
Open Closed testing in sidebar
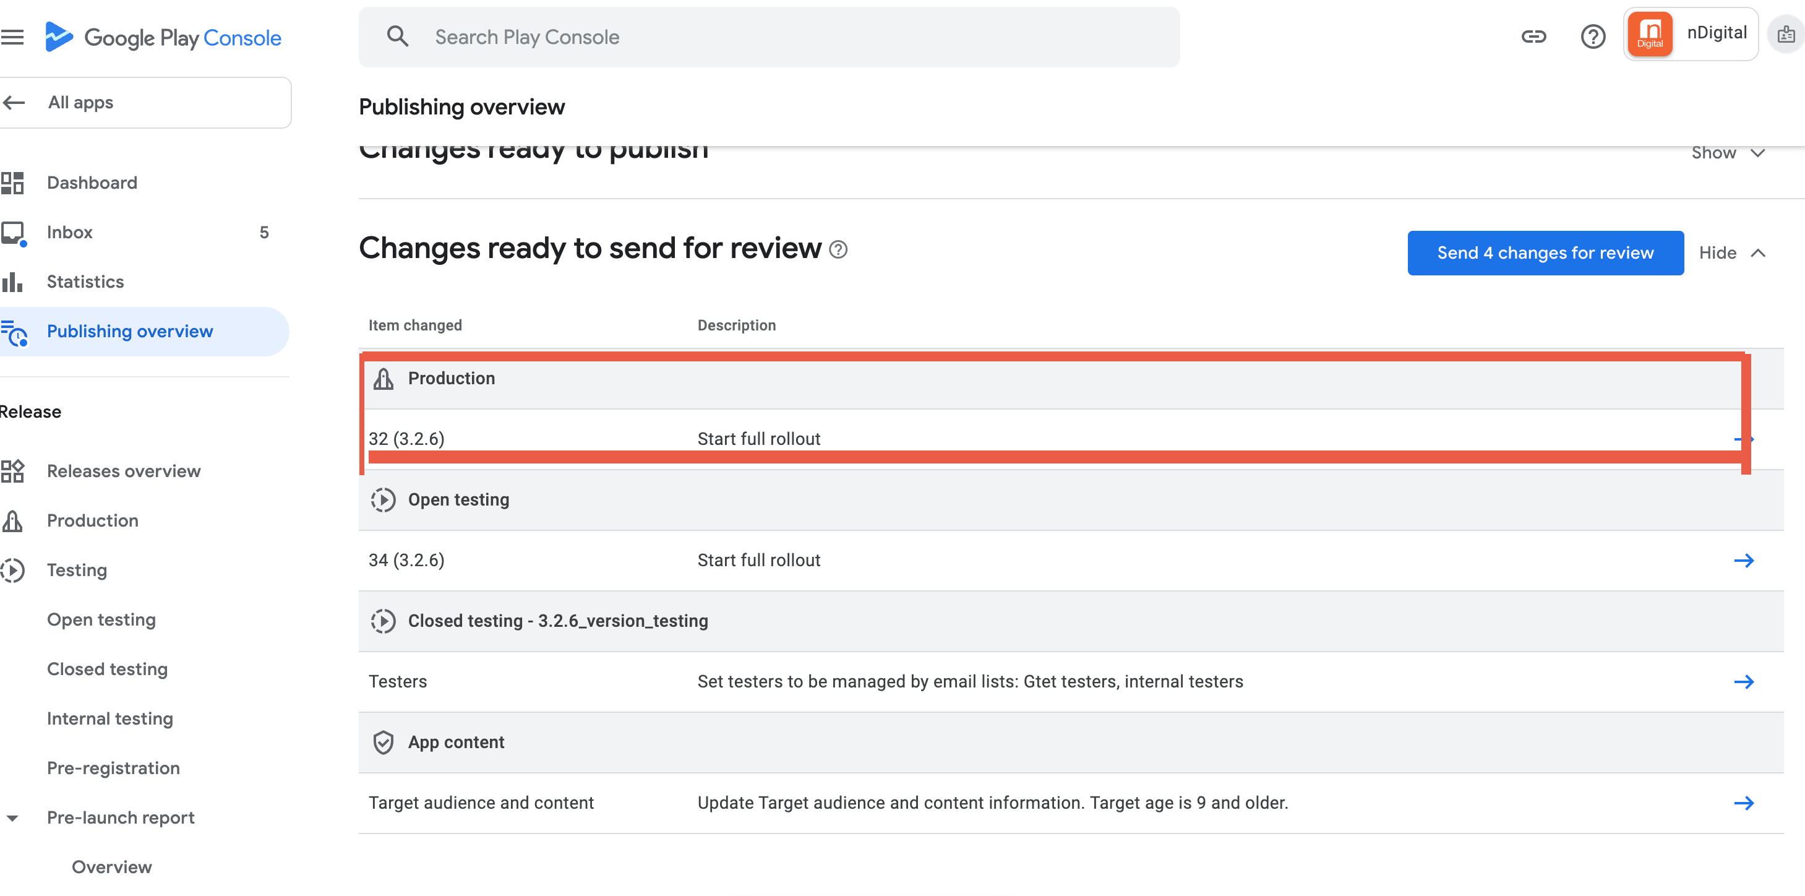pos(107,669)
